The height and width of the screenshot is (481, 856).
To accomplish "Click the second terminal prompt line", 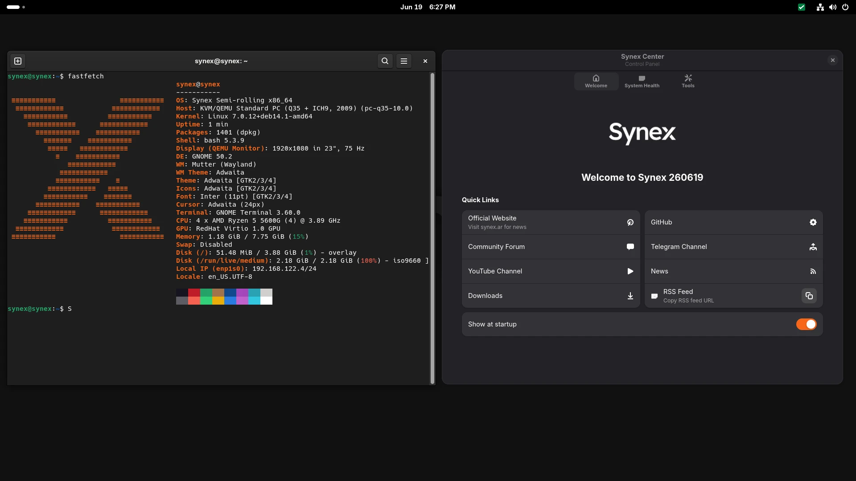I will click(40, 309).
